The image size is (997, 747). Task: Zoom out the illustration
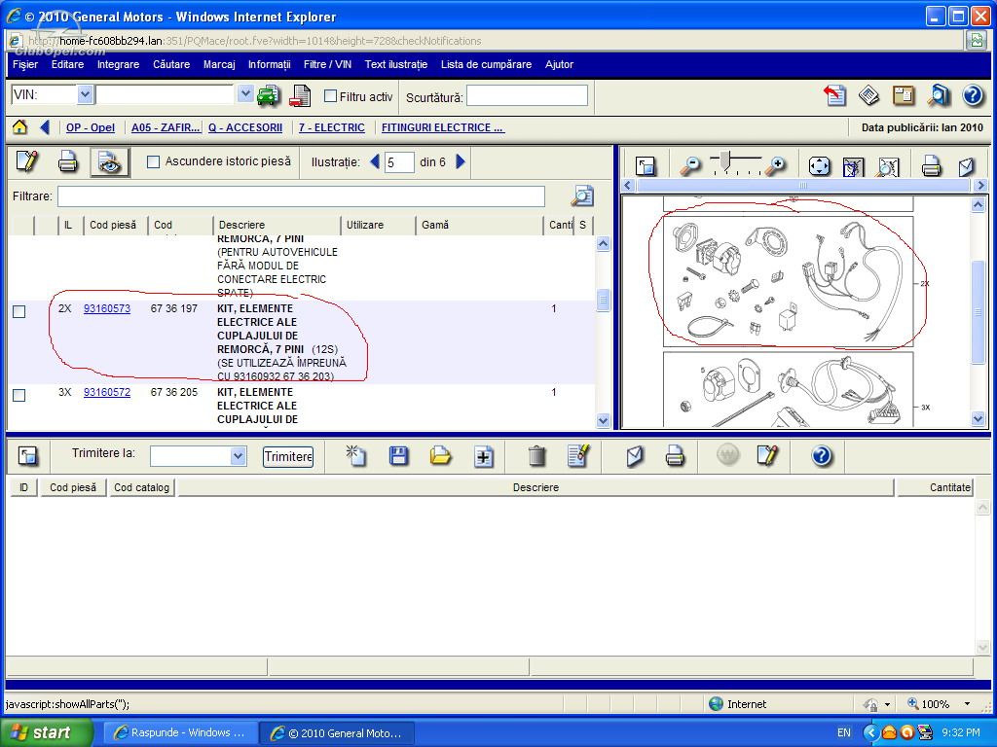pos(690,165)
